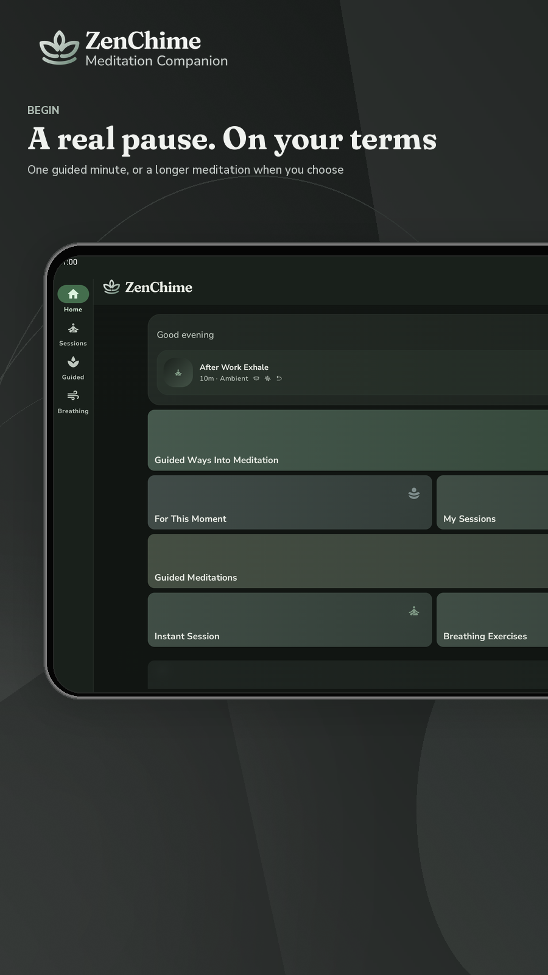The image size is (548, 975).
Task: Open Guided Ways Into Meditation card
Action: coord(348,440)
